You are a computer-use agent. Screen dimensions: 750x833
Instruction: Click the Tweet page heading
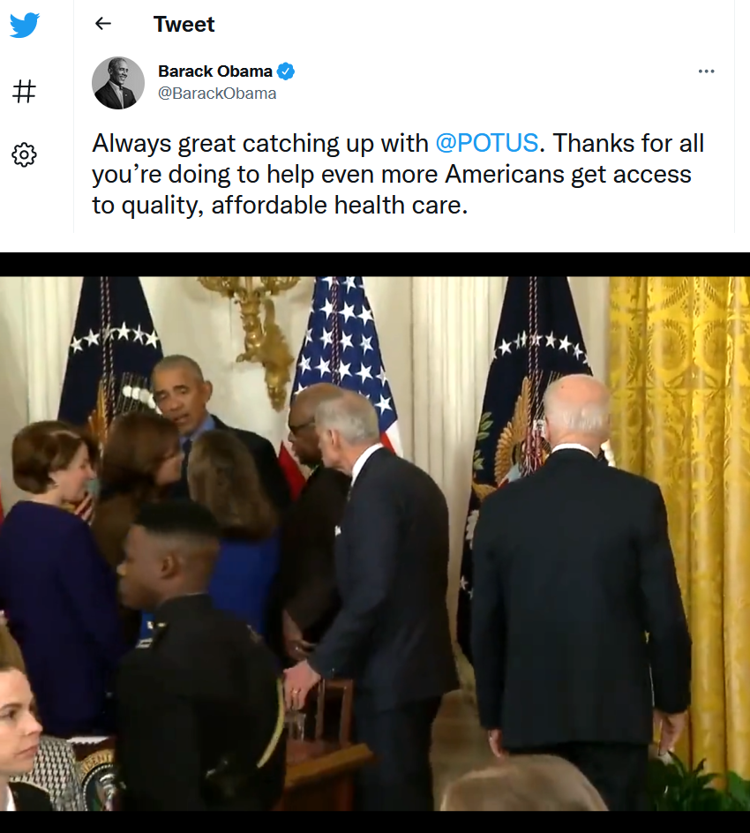tap(184, 24)
